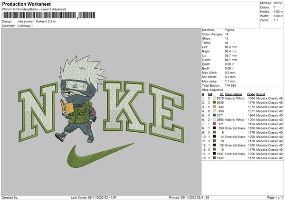Viewport: 285px width, 201px height.
Task: Click the 'N#' column header
Action: [210, 94]
